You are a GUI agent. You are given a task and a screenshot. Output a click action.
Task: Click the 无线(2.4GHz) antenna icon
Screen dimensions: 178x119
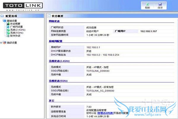pyautogui.click(x=7, y=30)
